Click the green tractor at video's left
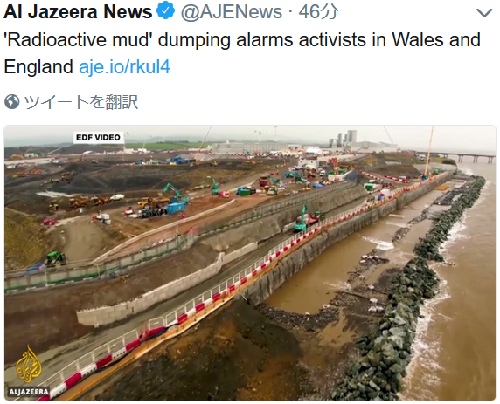 coord(55,258)
